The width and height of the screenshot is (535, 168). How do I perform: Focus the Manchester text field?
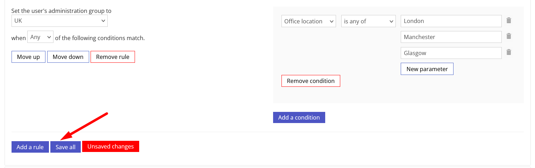(x=451, y=37)
